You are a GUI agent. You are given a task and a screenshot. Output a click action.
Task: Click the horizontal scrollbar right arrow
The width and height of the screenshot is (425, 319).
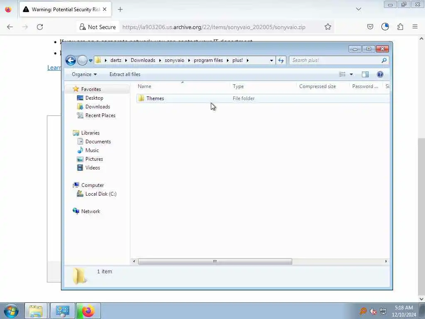386,262
